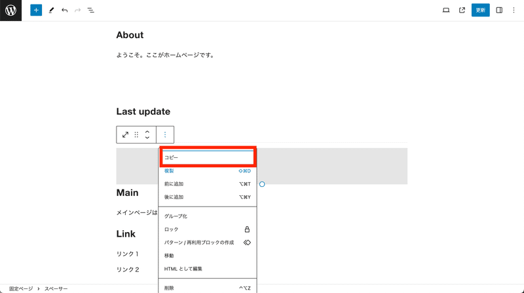Viewport: 524px width, 293px height.
Task: Click the Main heading
Action: pos(127,193)
